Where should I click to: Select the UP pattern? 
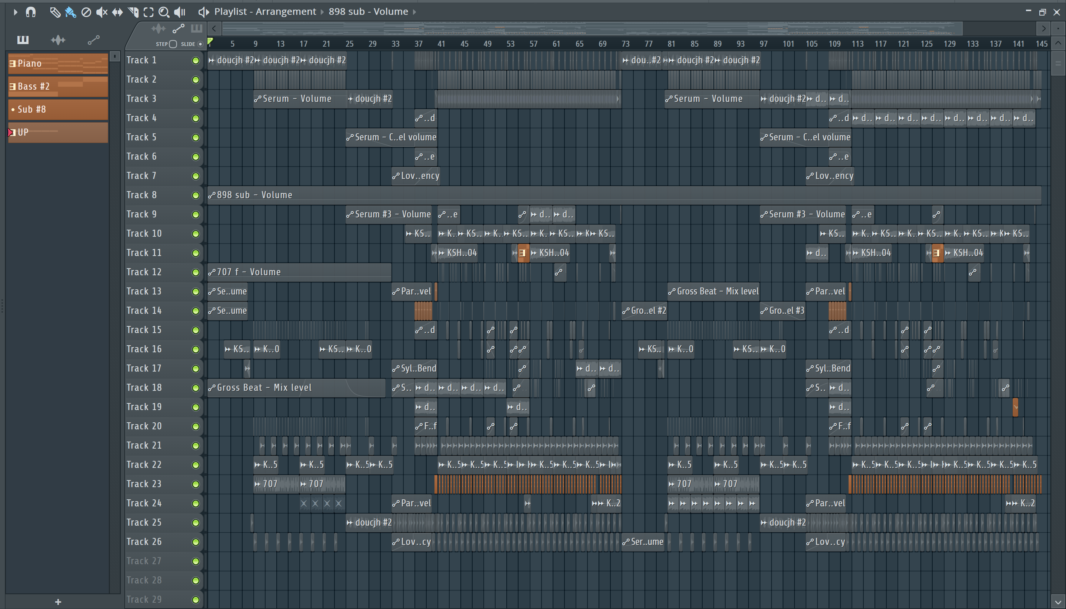click(x=58, y=133)
